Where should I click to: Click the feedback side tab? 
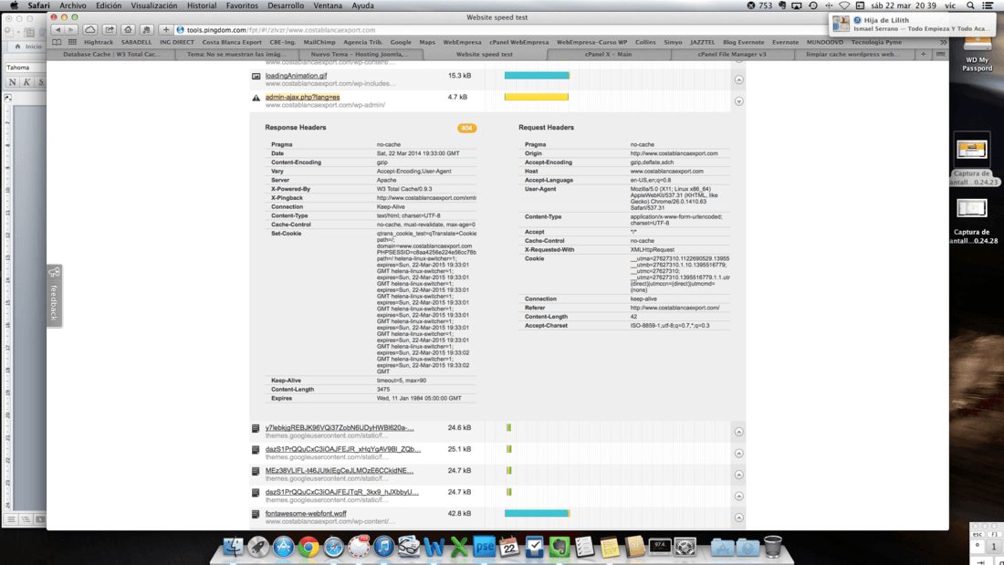coord(55,296)
